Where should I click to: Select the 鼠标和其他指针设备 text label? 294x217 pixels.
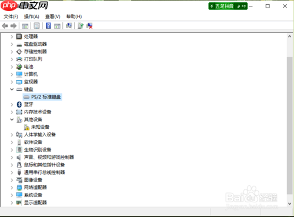point(45,165)
